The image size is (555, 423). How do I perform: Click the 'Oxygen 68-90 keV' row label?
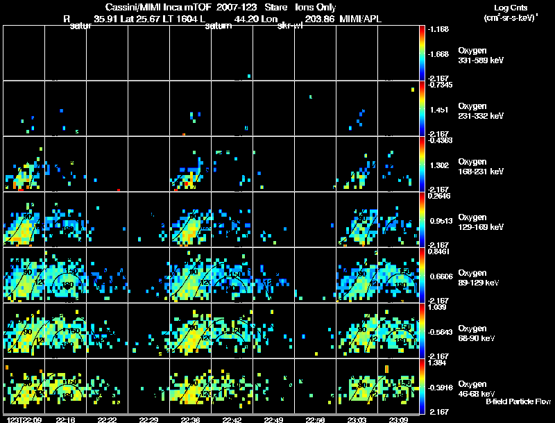477,333
